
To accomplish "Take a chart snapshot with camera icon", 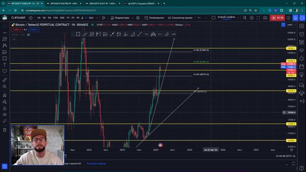I will tap(265, 18).
